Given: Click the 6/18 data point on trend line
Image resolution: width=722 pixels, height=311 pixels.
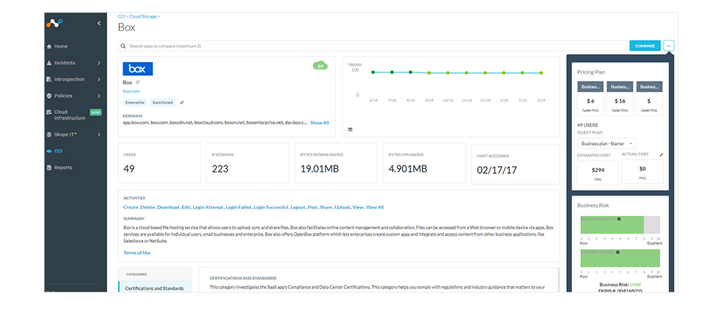Looking at the screenshot, I should 373,72.
